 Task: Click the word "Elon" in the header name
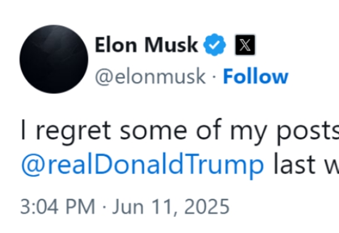(x=116, y=45)
